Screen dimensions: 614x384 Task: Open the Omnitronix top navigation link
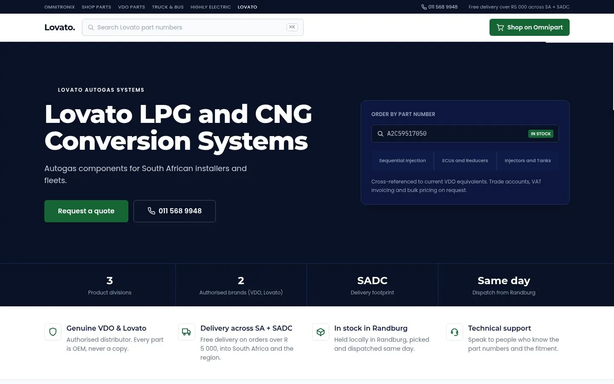[x=59, y=7]
